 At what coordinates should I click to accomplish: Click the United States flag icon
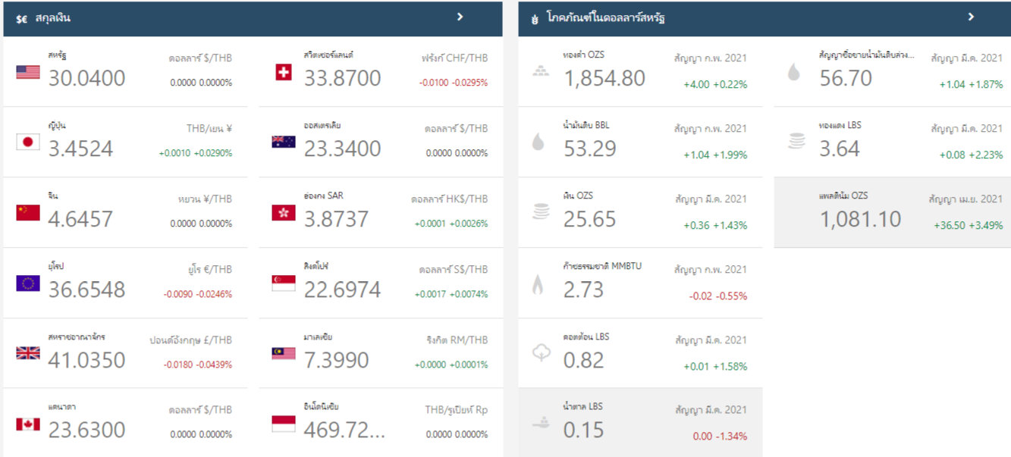click(x=28, y=72)
